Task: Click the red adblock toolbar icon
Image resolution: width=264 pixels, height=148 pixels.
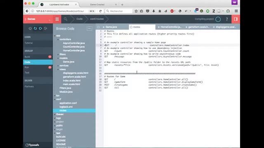Action: tap(172, 11)
